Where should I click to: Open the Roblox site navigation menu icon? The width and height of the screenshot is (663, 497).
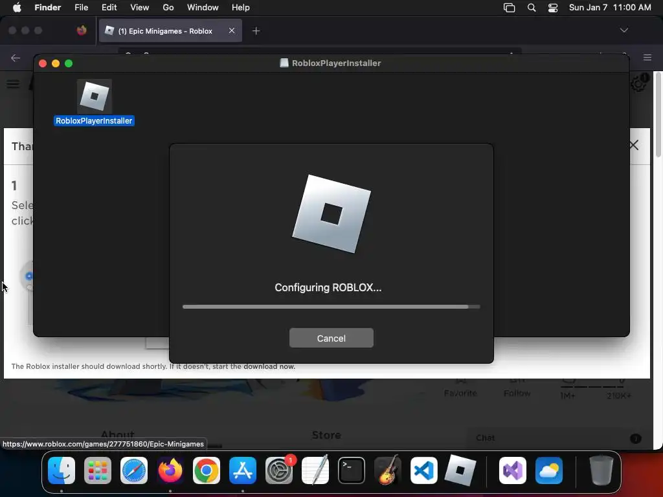[x=13, y=83]
